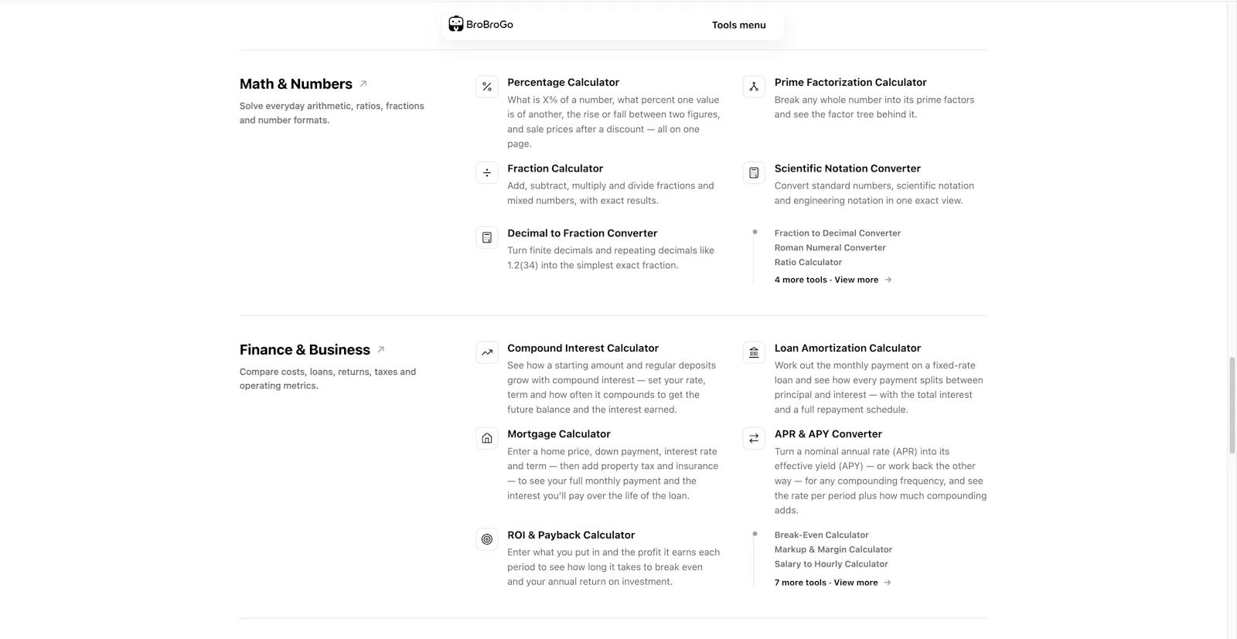Click the Decimal to Fraction Converter icon

[487, 237]
